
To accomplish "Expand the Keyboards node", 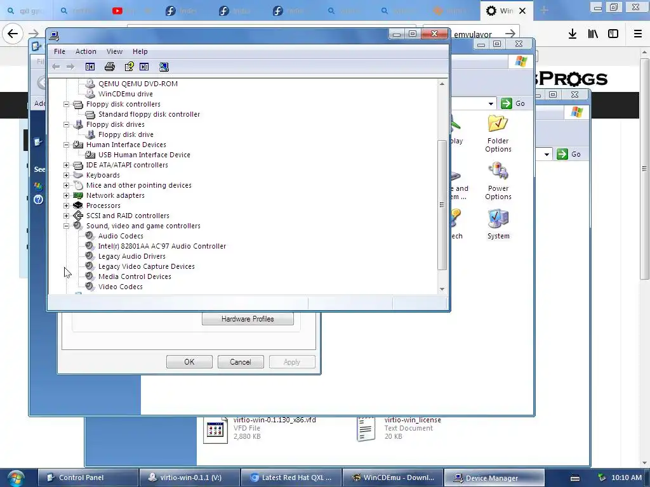I will 66,175.
